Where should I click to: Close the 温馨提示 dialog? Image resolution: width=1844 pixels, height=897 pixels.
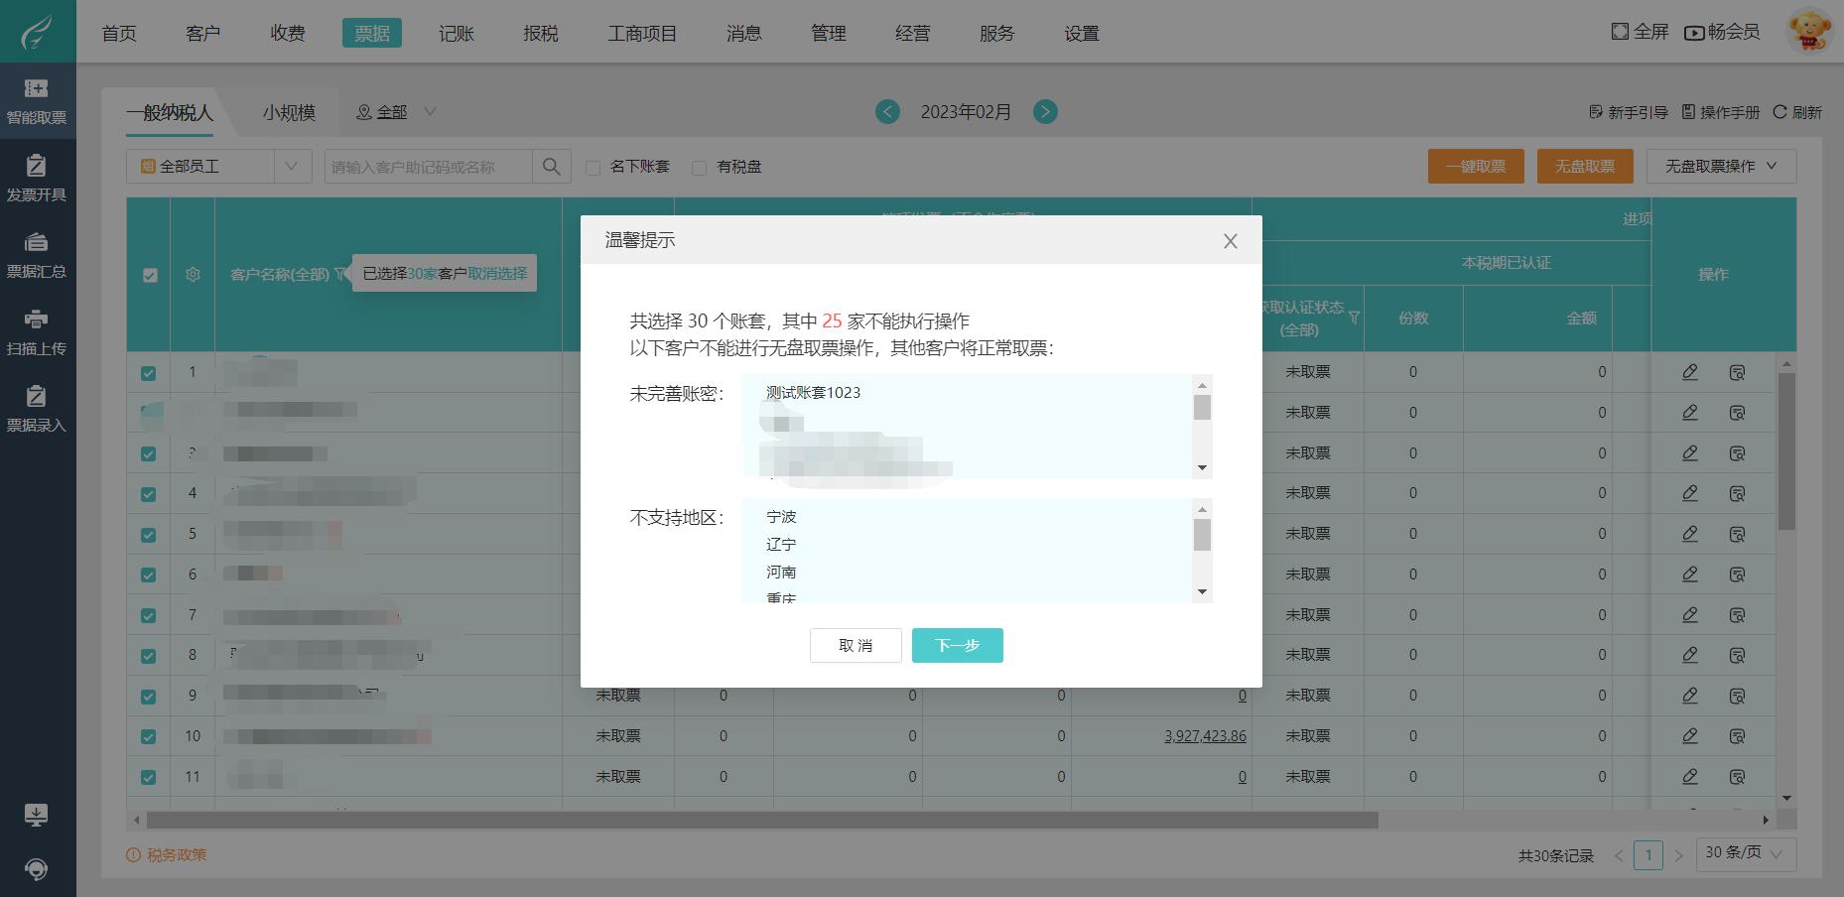coord(1231,241)
